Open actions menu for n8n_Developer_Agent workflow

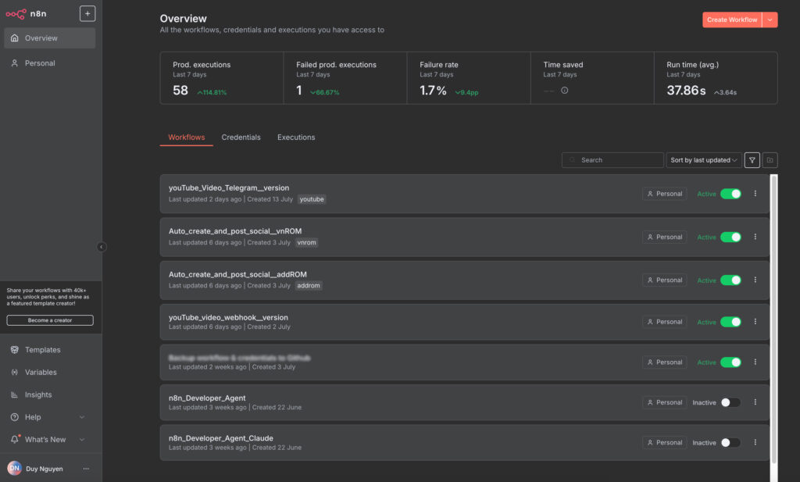755,402
